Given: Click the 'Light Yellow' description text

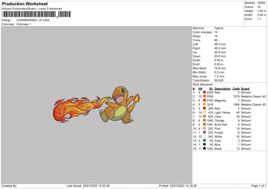Looking at the screenshot, I should 222,112.
